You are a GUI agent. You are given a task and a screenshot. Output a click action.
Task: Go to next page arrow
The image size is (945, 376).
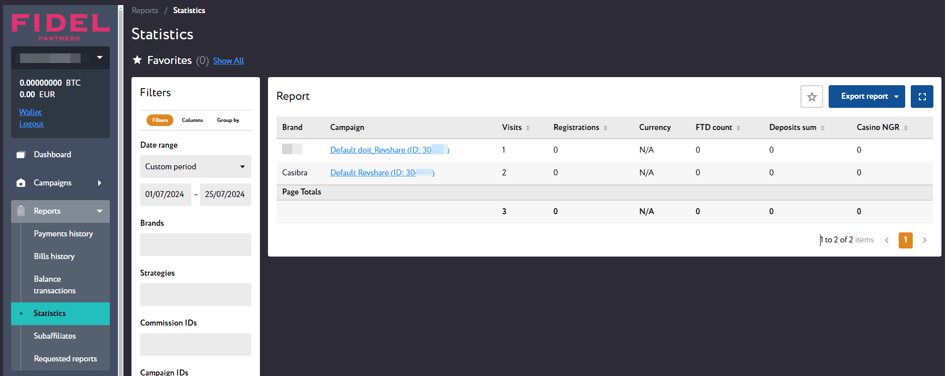click(924, 240)
